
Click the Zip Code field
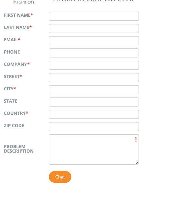coord(94,127)
